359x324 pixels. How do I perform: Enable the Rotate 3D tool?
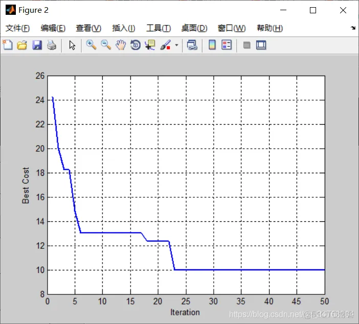point(136,45)
